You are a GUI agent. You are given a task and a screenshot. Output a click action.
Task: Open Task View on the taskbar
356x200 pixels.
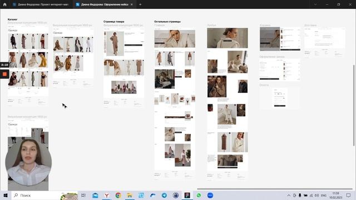click(83, 195)
